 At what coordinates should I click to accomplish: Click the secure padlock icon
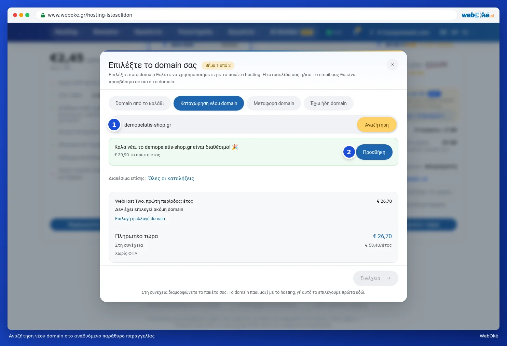(43, 15)
